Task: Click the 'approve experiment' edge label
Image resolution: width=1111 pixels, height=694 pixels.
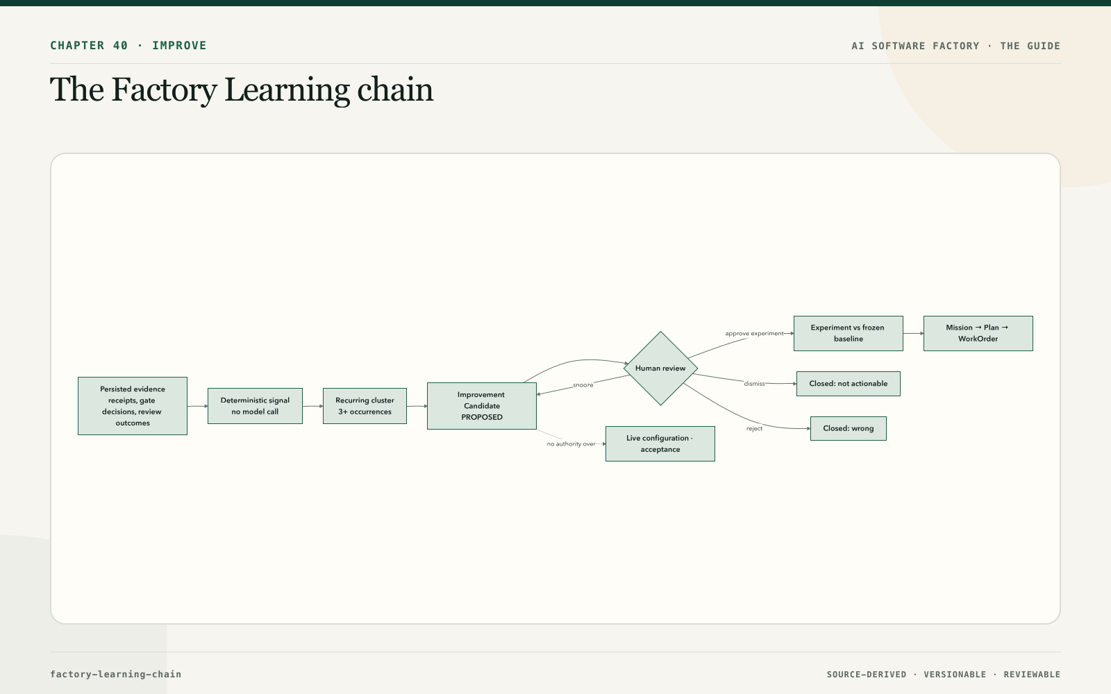Action: click(754, 334)
